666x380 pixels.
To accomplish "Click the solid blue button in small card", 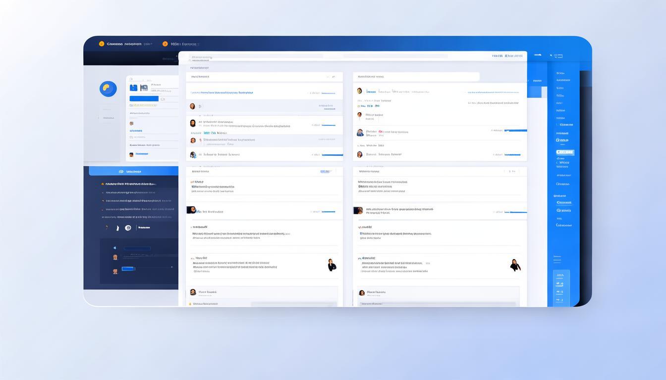I will (x=144, y=98).
